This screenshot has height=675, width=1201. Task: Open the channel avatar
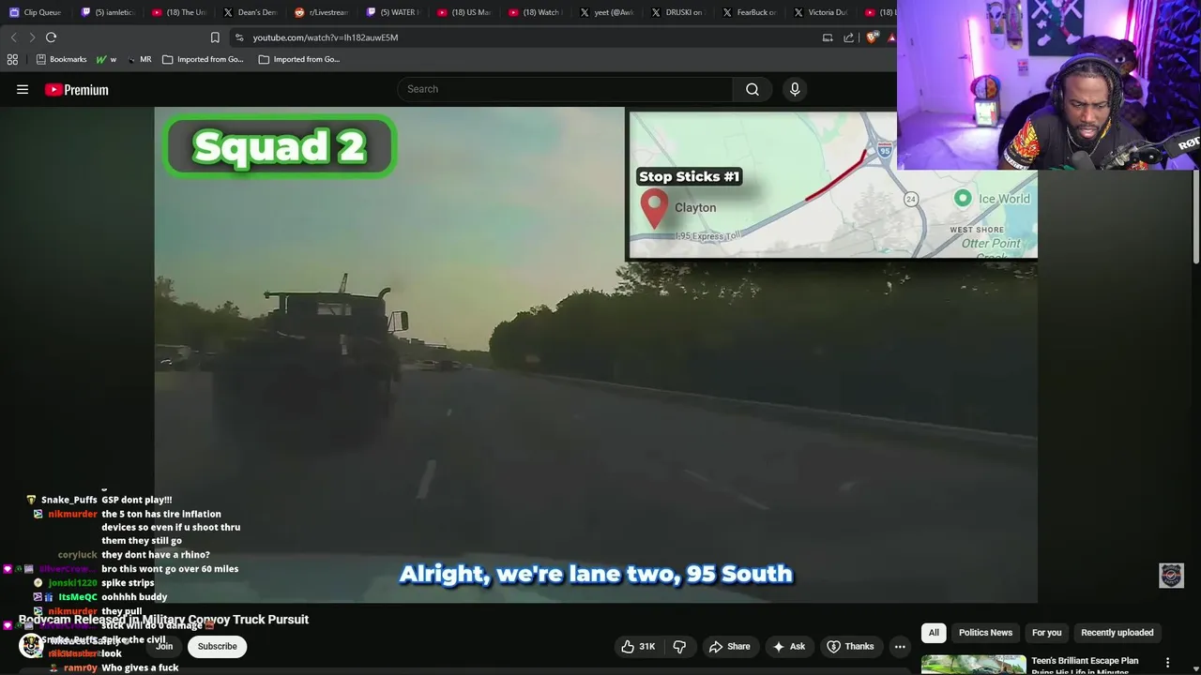pos(31,647)
